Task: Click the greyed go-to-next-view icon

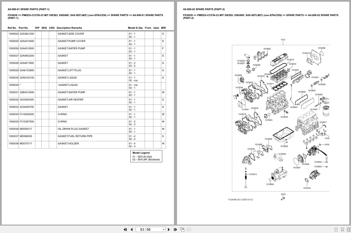Action: [189, 230]
